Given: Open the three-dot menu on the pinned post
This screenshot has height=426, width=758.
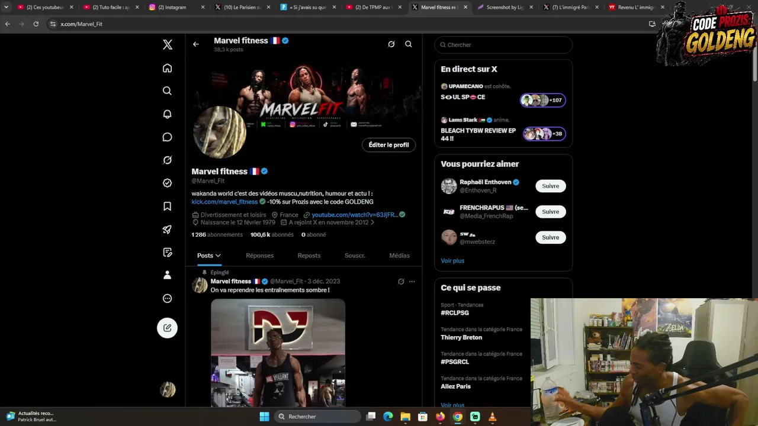Looking at the screenshot, I should pos(412,282).
